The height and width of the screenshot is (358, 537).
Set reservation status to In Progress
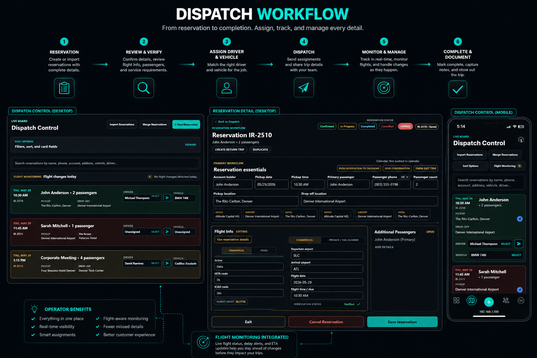(x=348, y=127)
